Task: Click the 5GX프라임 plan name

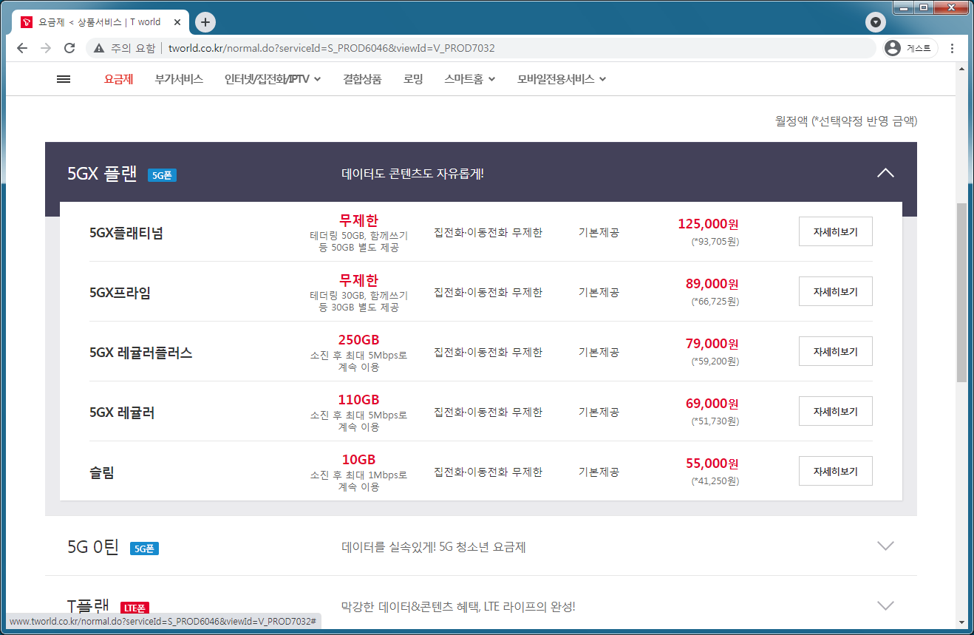Action: [x=120, y=293]
